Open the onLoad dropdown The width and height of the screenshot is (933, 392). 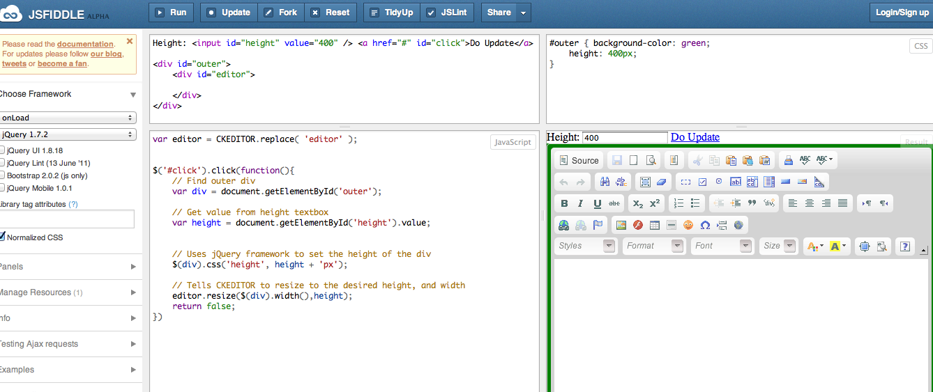(68, 118)
